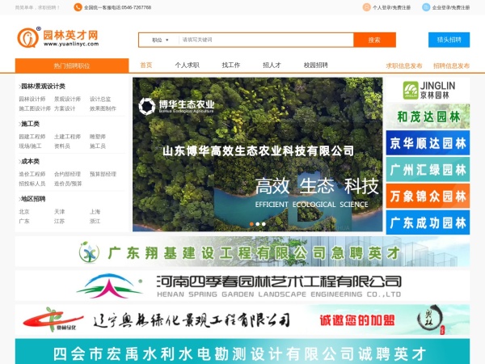
Task: Click 招投标人员 job link
Action: pos(32,184)
